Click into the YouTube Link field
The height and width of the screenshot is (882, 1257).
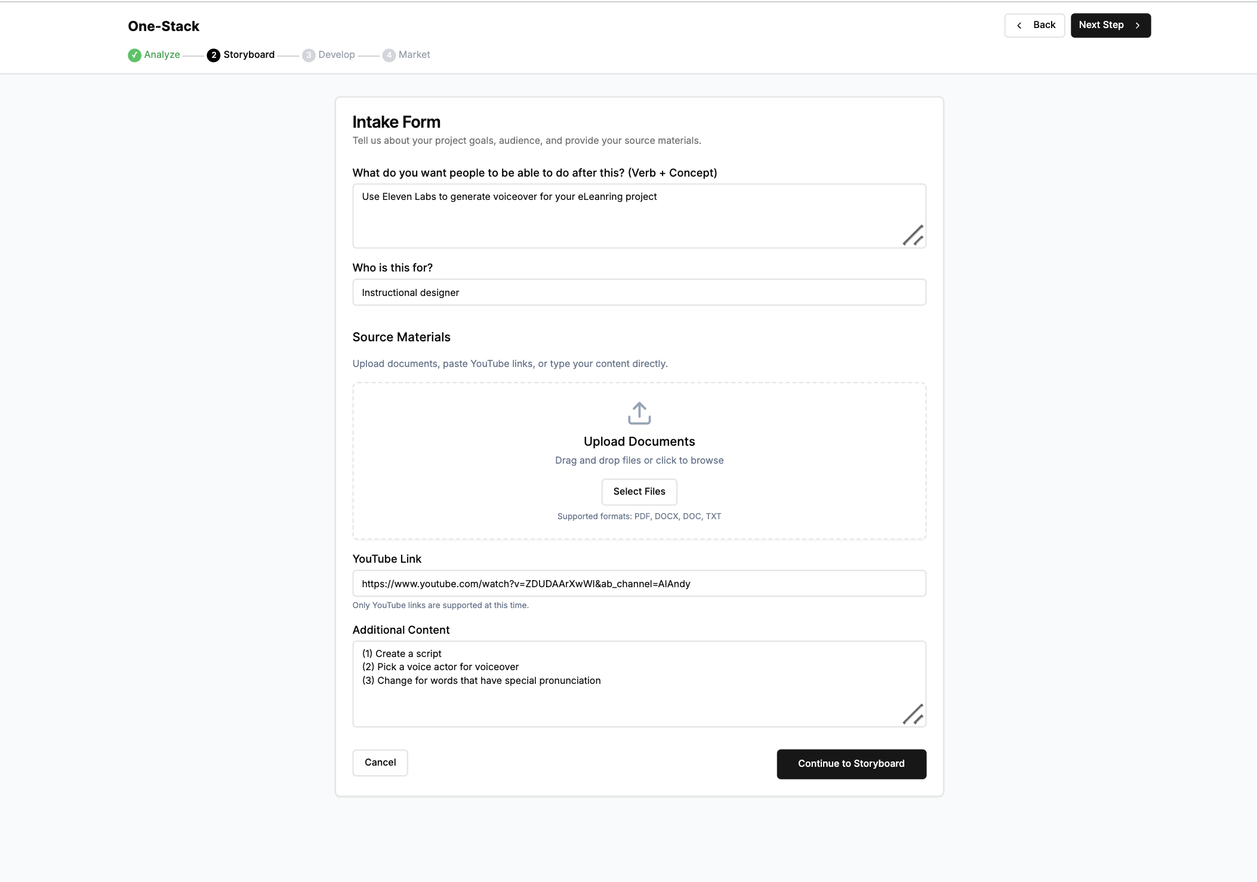pos(639,584)
